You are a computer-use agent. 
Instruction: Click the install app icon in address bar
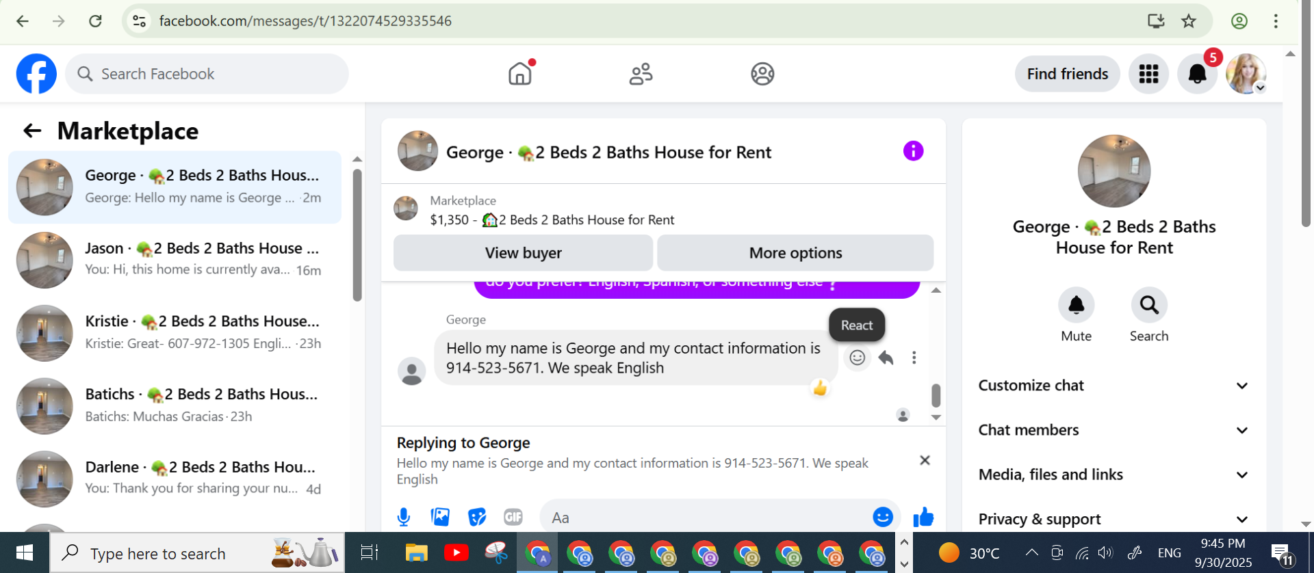point(1156,21)
